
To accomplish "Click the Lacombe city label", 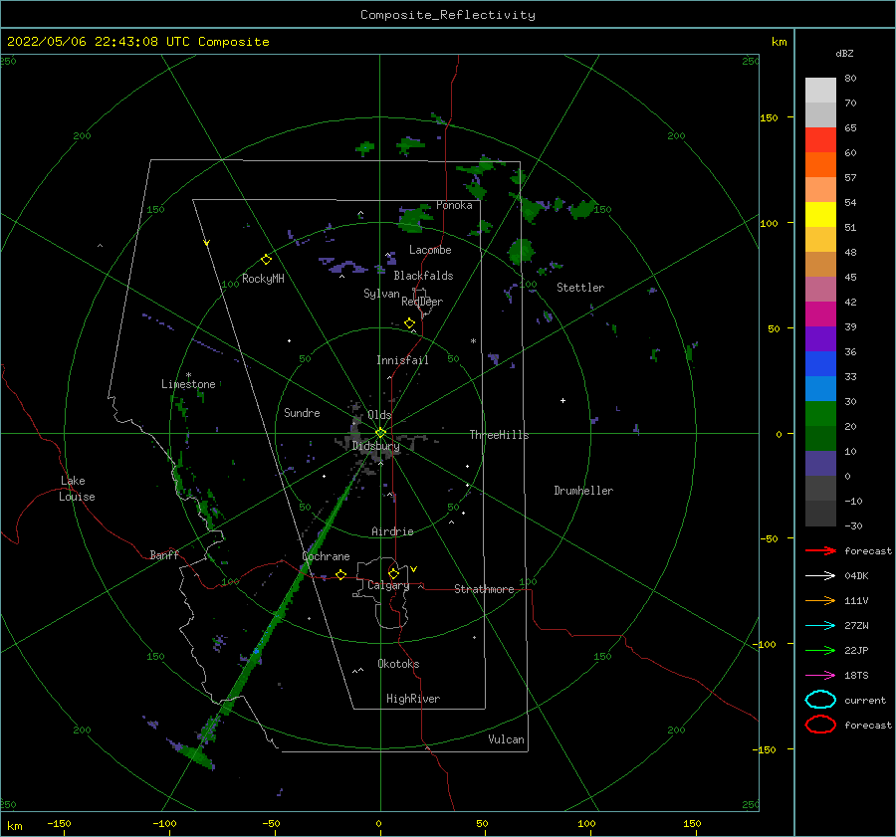I will click(430, 250).
